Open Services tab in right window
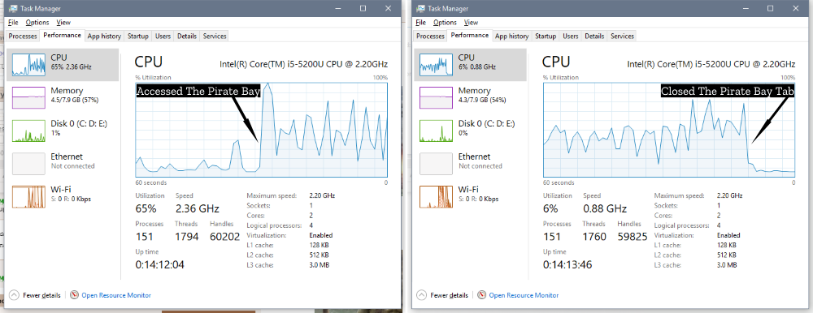This screenshot has width=813, height=313. (x=622, y=36)
